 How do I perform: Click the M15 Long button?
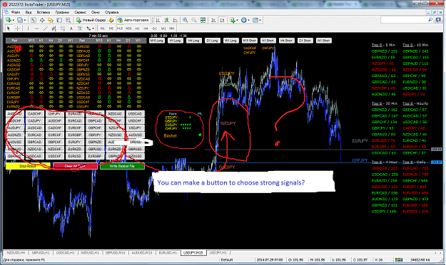(157, 41)
